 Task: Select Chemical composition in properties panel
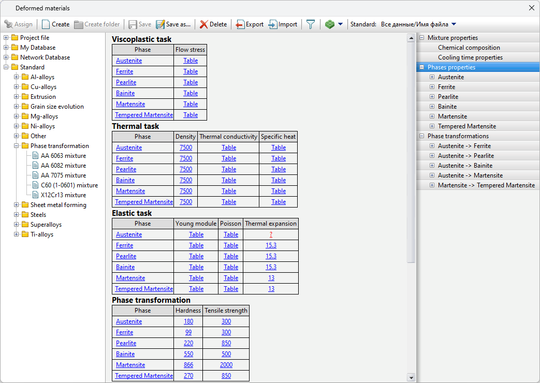pyautogui.click(x=469, y=48)
